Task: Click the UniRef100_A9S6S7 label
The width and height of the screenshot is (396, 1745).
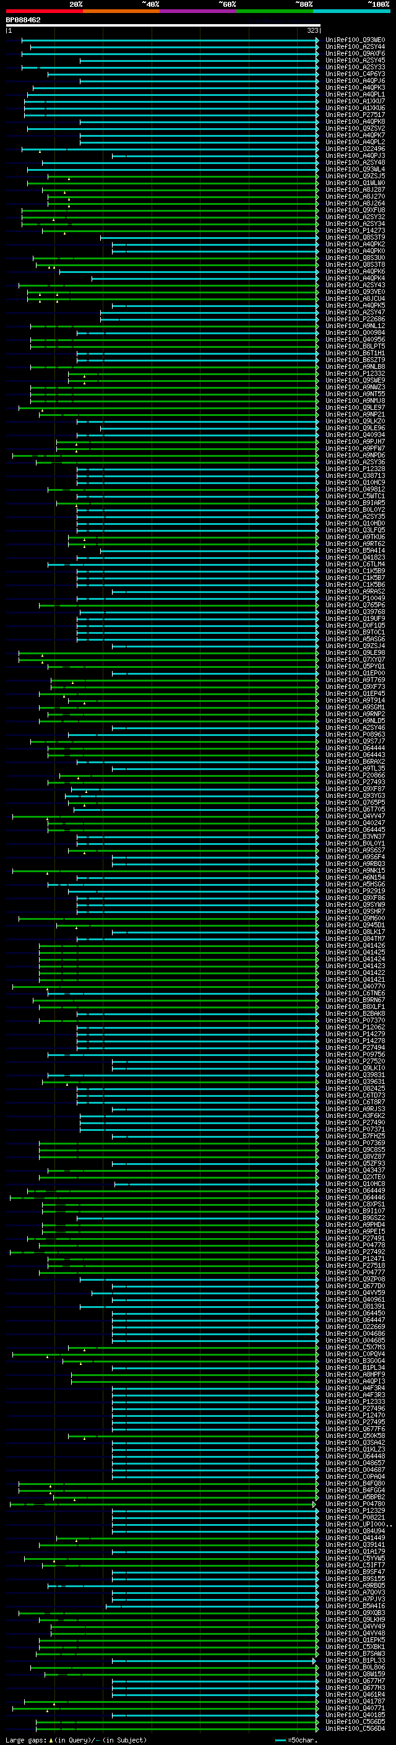Action: coord(355,850)
